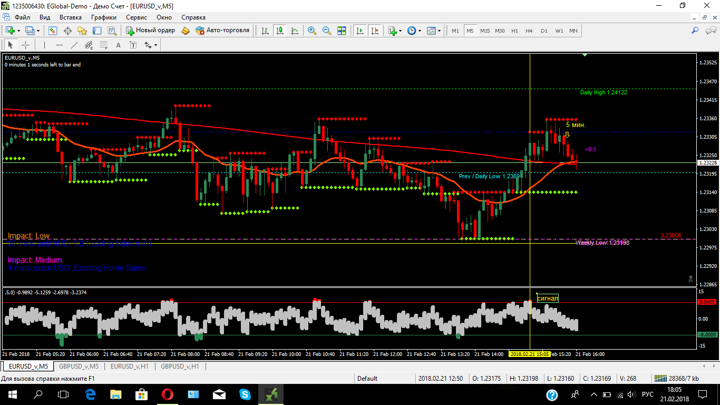Open search magnifier at top right
Screen dimensions: 720x405
pyautogui.click(x=695, y=31)
